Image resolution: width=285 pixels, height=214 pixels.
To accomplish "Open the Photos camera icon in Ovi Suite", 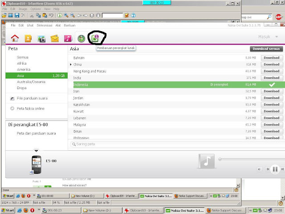I will (x=41, y=39).
